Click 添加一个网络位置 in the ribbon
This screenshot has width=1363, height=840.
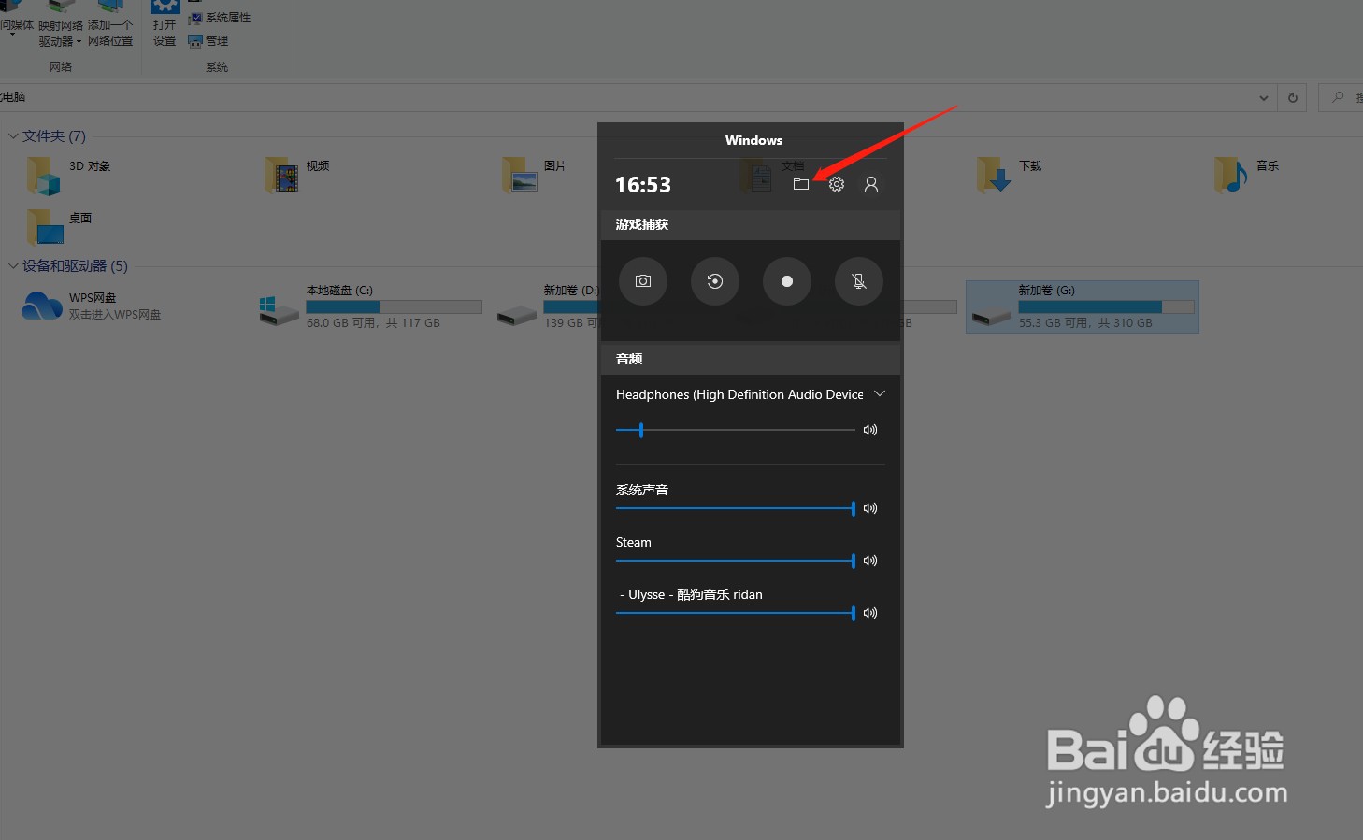click(x=110, y=25)
